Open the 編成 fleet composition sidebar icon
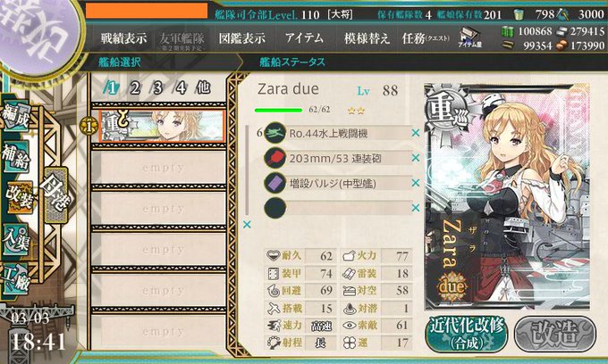The image size is (608, 364). pos(16,117)
